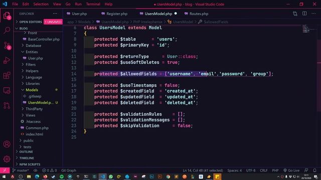Open the Help menu

[108, 4]
